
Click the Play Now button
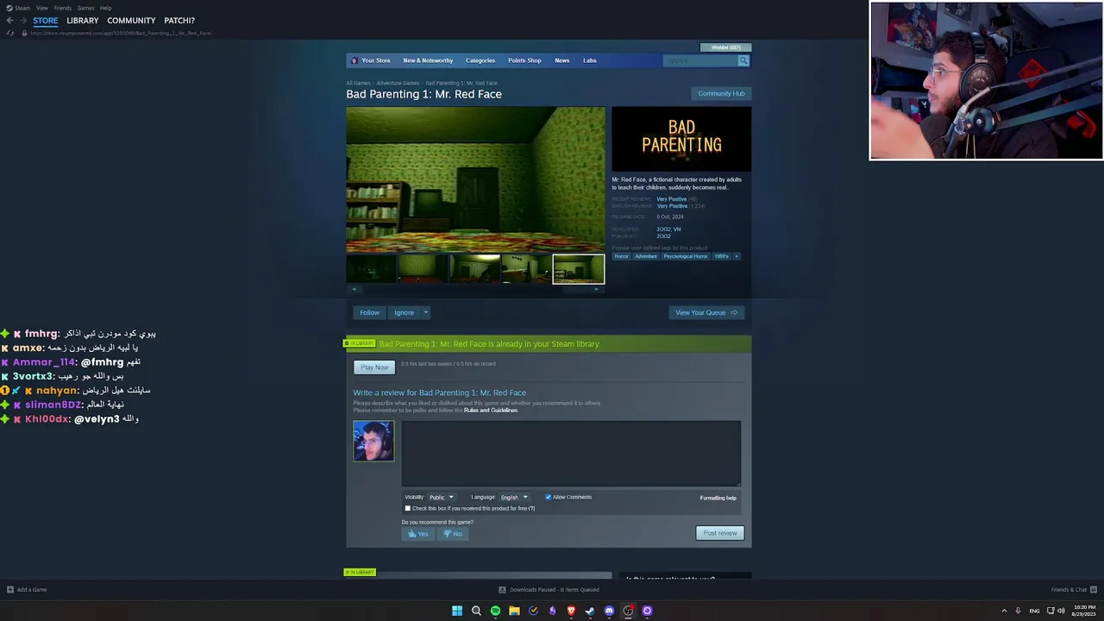click(374, 367)
